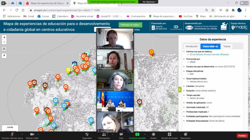This screenshot has height=140, width=250.
Task: Zoom in on the map
Action: pos(4,37)
